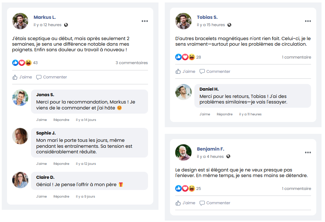
Task: Click the Commenter speech bubble under Markus's post
Action: (x=39, y=77)
